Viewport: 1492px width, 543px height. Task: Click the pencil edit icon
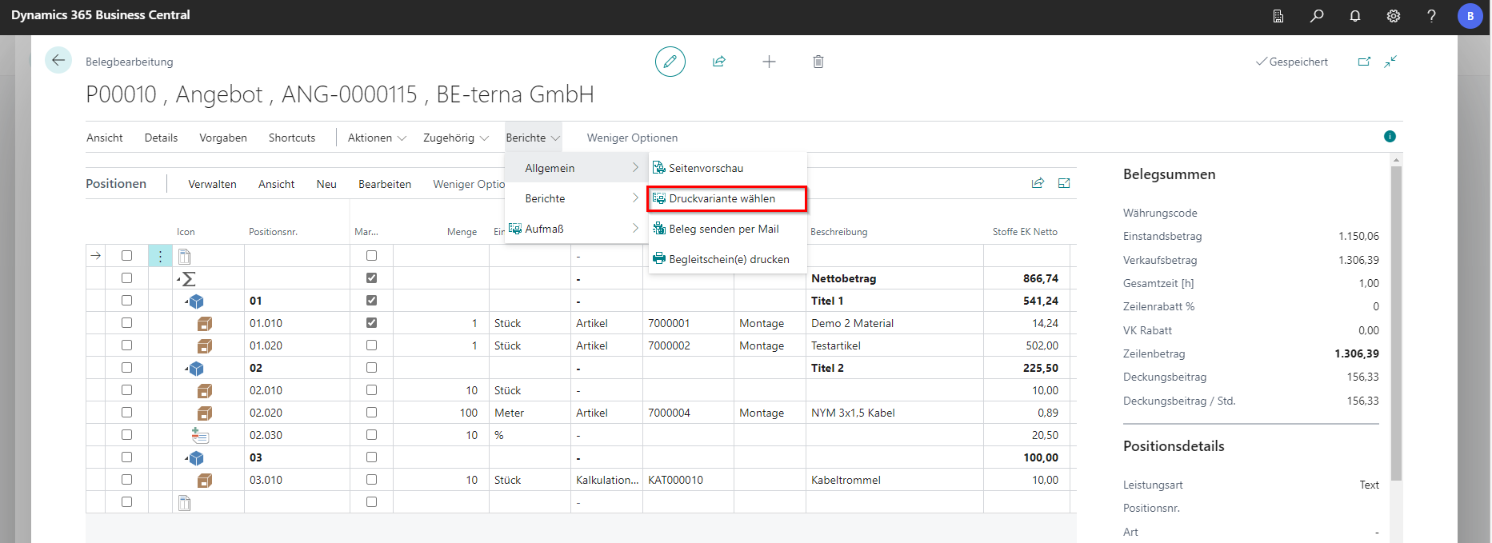(670, 62)
